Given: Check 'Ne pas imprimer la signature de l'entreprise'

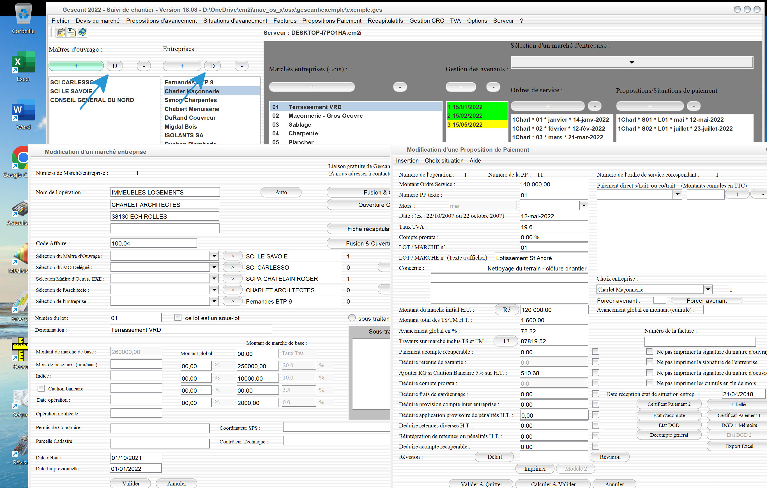Looking at the screenshot, I should tap(649, 362).
